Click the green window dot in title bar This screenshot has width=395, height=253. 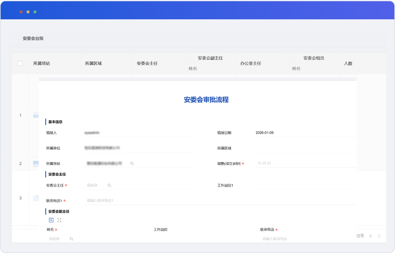[x=35, y=12]
